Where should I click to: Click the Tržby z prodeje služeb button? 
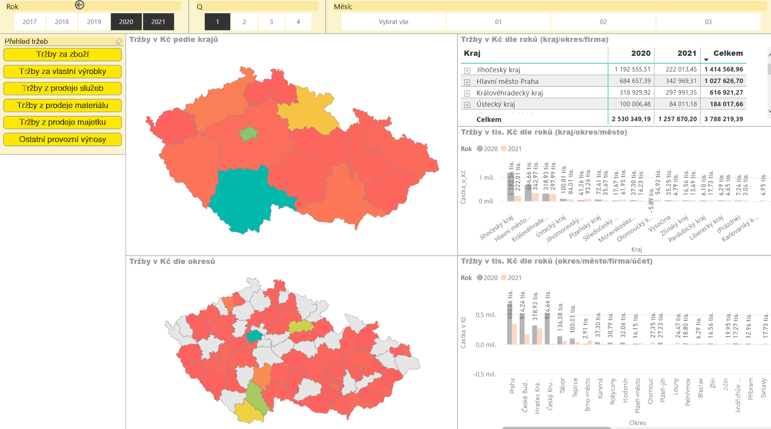point(62,88)
